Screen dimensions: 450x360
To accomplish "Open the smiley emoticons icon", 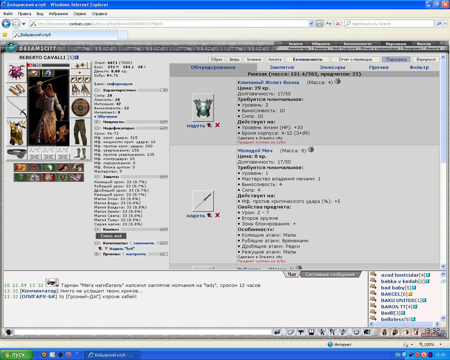I will click(x=356, y=332).
